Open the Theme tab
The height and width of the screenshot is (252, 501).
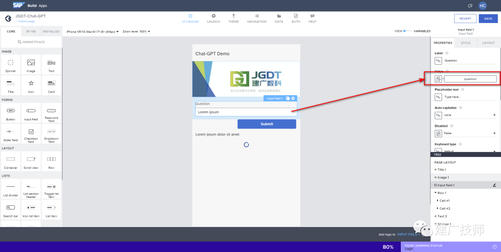[233, 18]
